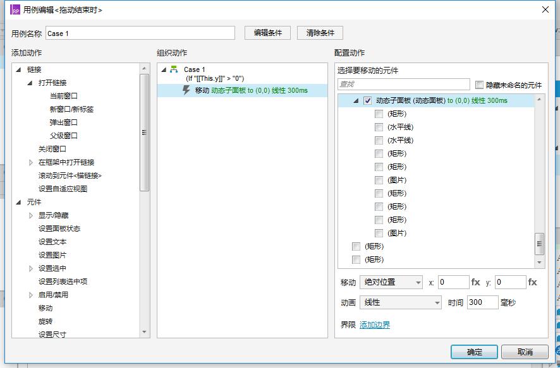560x368 pixels.
Task: Click the 时间 300 duration field
Action: 482,302
